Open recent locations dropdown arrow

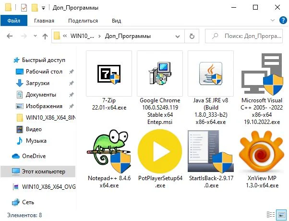[x=35, y=36]
